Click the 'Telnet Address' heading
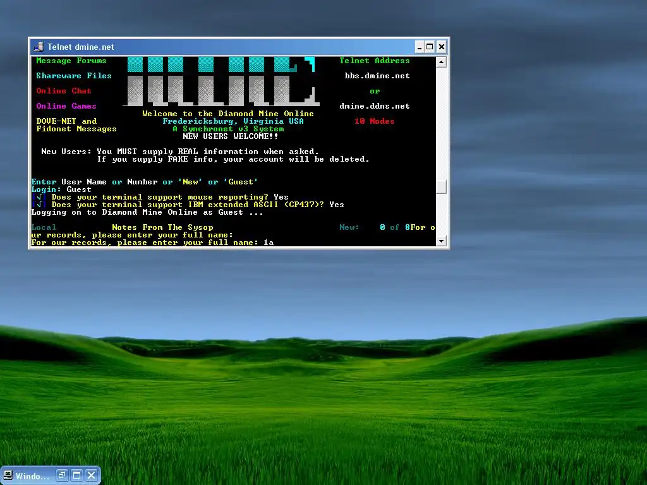This screenshot has width=647, height=485. coord(374,61)
